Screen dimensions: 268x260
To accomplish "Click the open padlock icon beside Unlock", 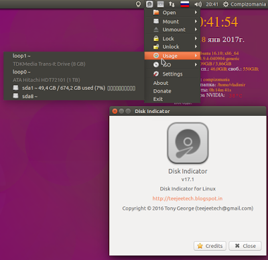I will point(156,46).
